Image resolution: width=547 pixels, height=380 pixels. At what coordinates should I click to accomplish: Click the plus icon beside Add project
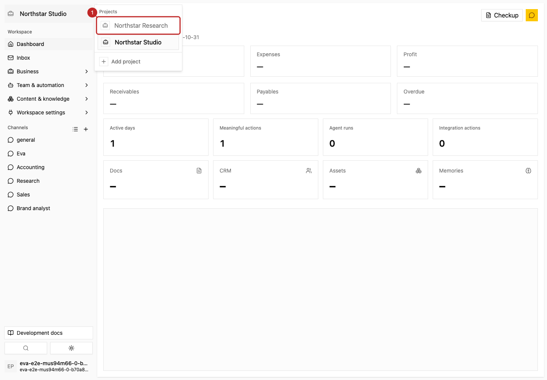tap(104, 62)
